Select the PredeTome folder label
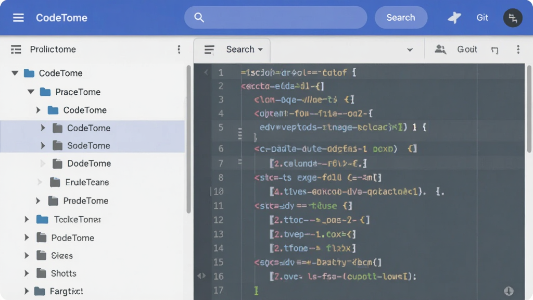The image size is (533, 300). click(x=86, y=201)
